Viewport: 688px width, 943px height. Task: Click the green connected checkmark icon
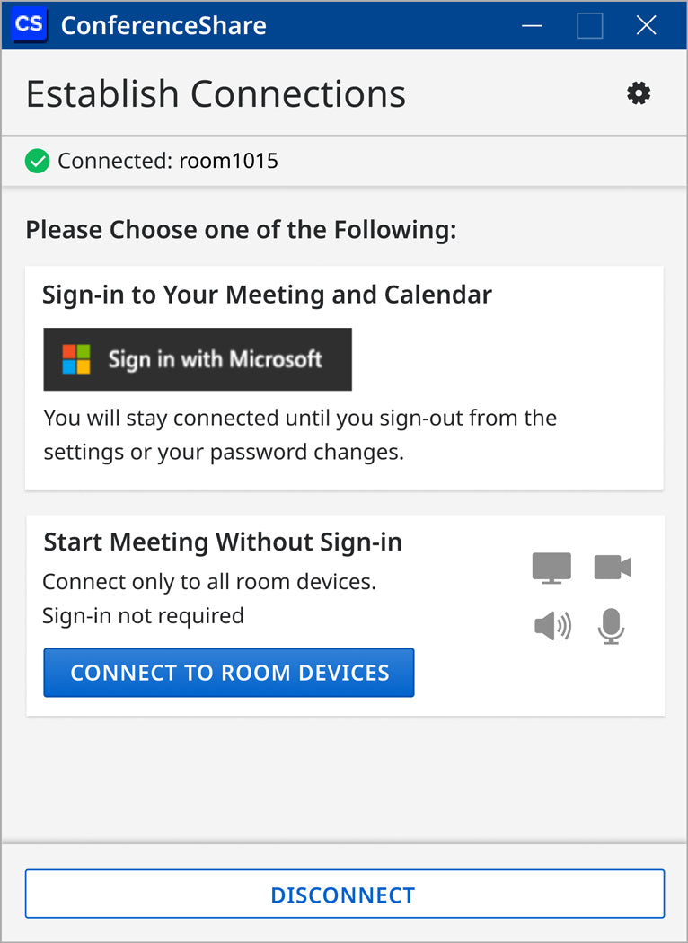click(x=38, y=161)
